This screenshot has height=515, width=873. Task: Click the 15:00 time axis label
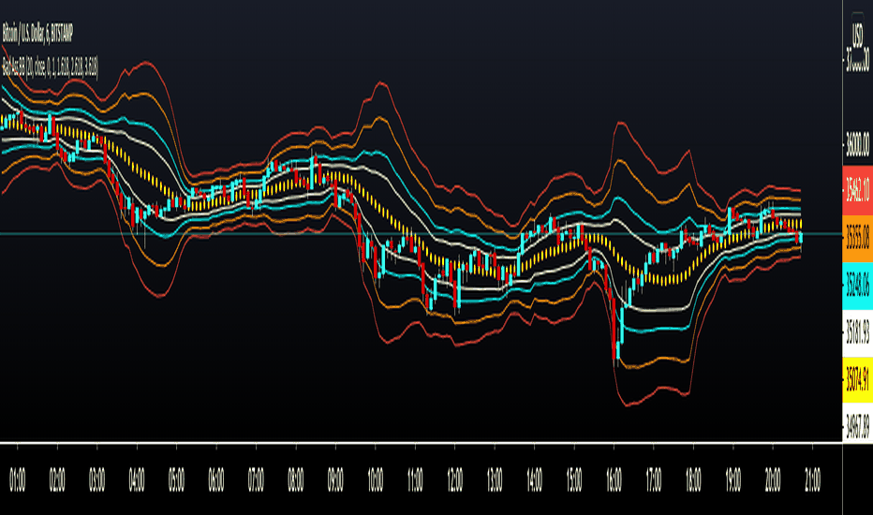(574, 479)
